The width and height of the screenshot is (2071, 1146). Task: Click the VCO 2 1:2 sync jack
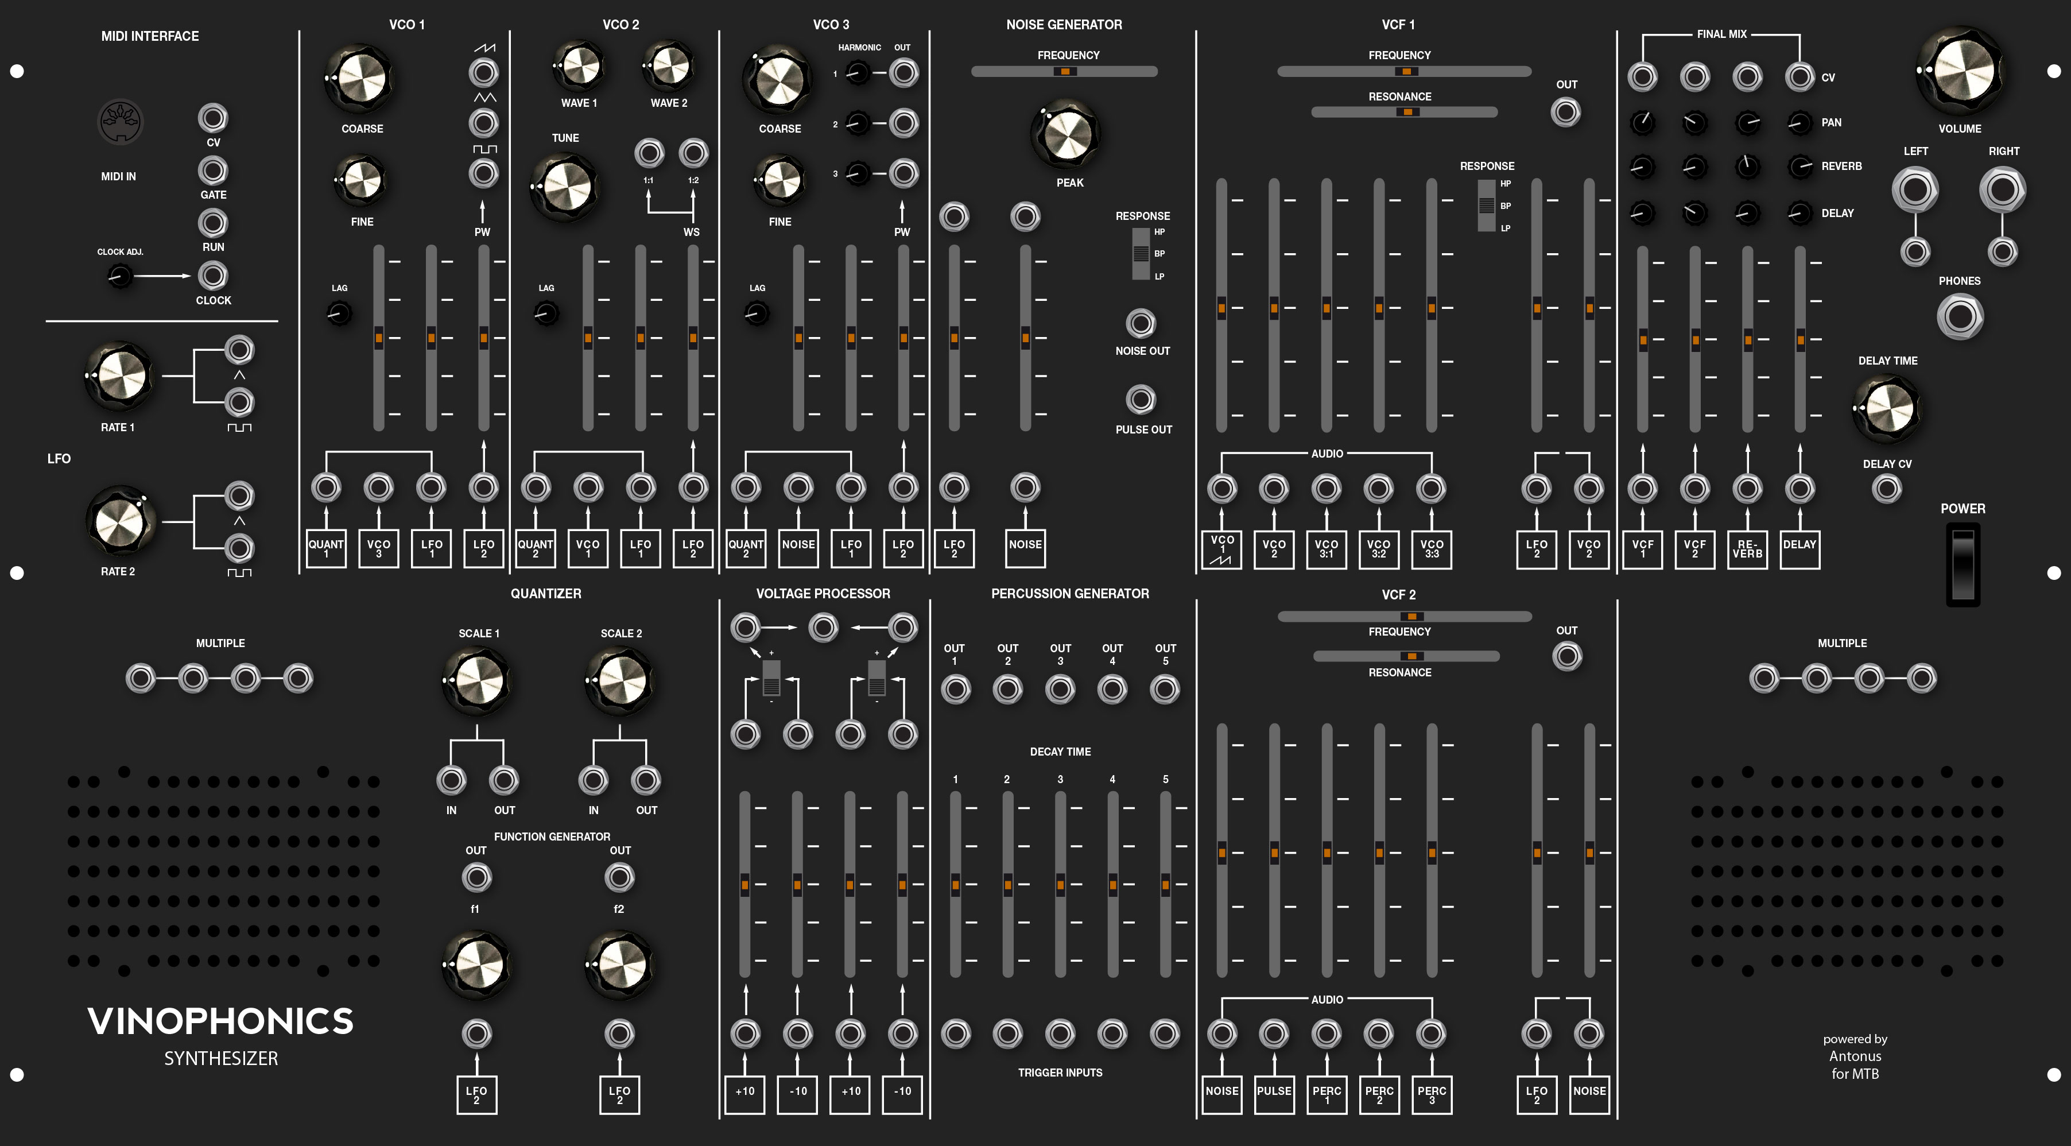[x=693, y=153]
